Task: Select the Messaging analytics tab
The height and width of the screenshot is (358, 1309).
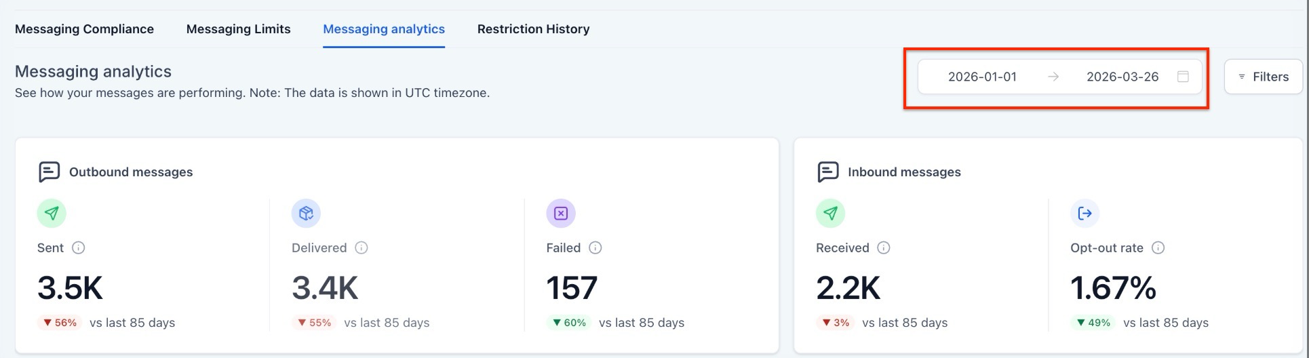Action: coord(384,29)
